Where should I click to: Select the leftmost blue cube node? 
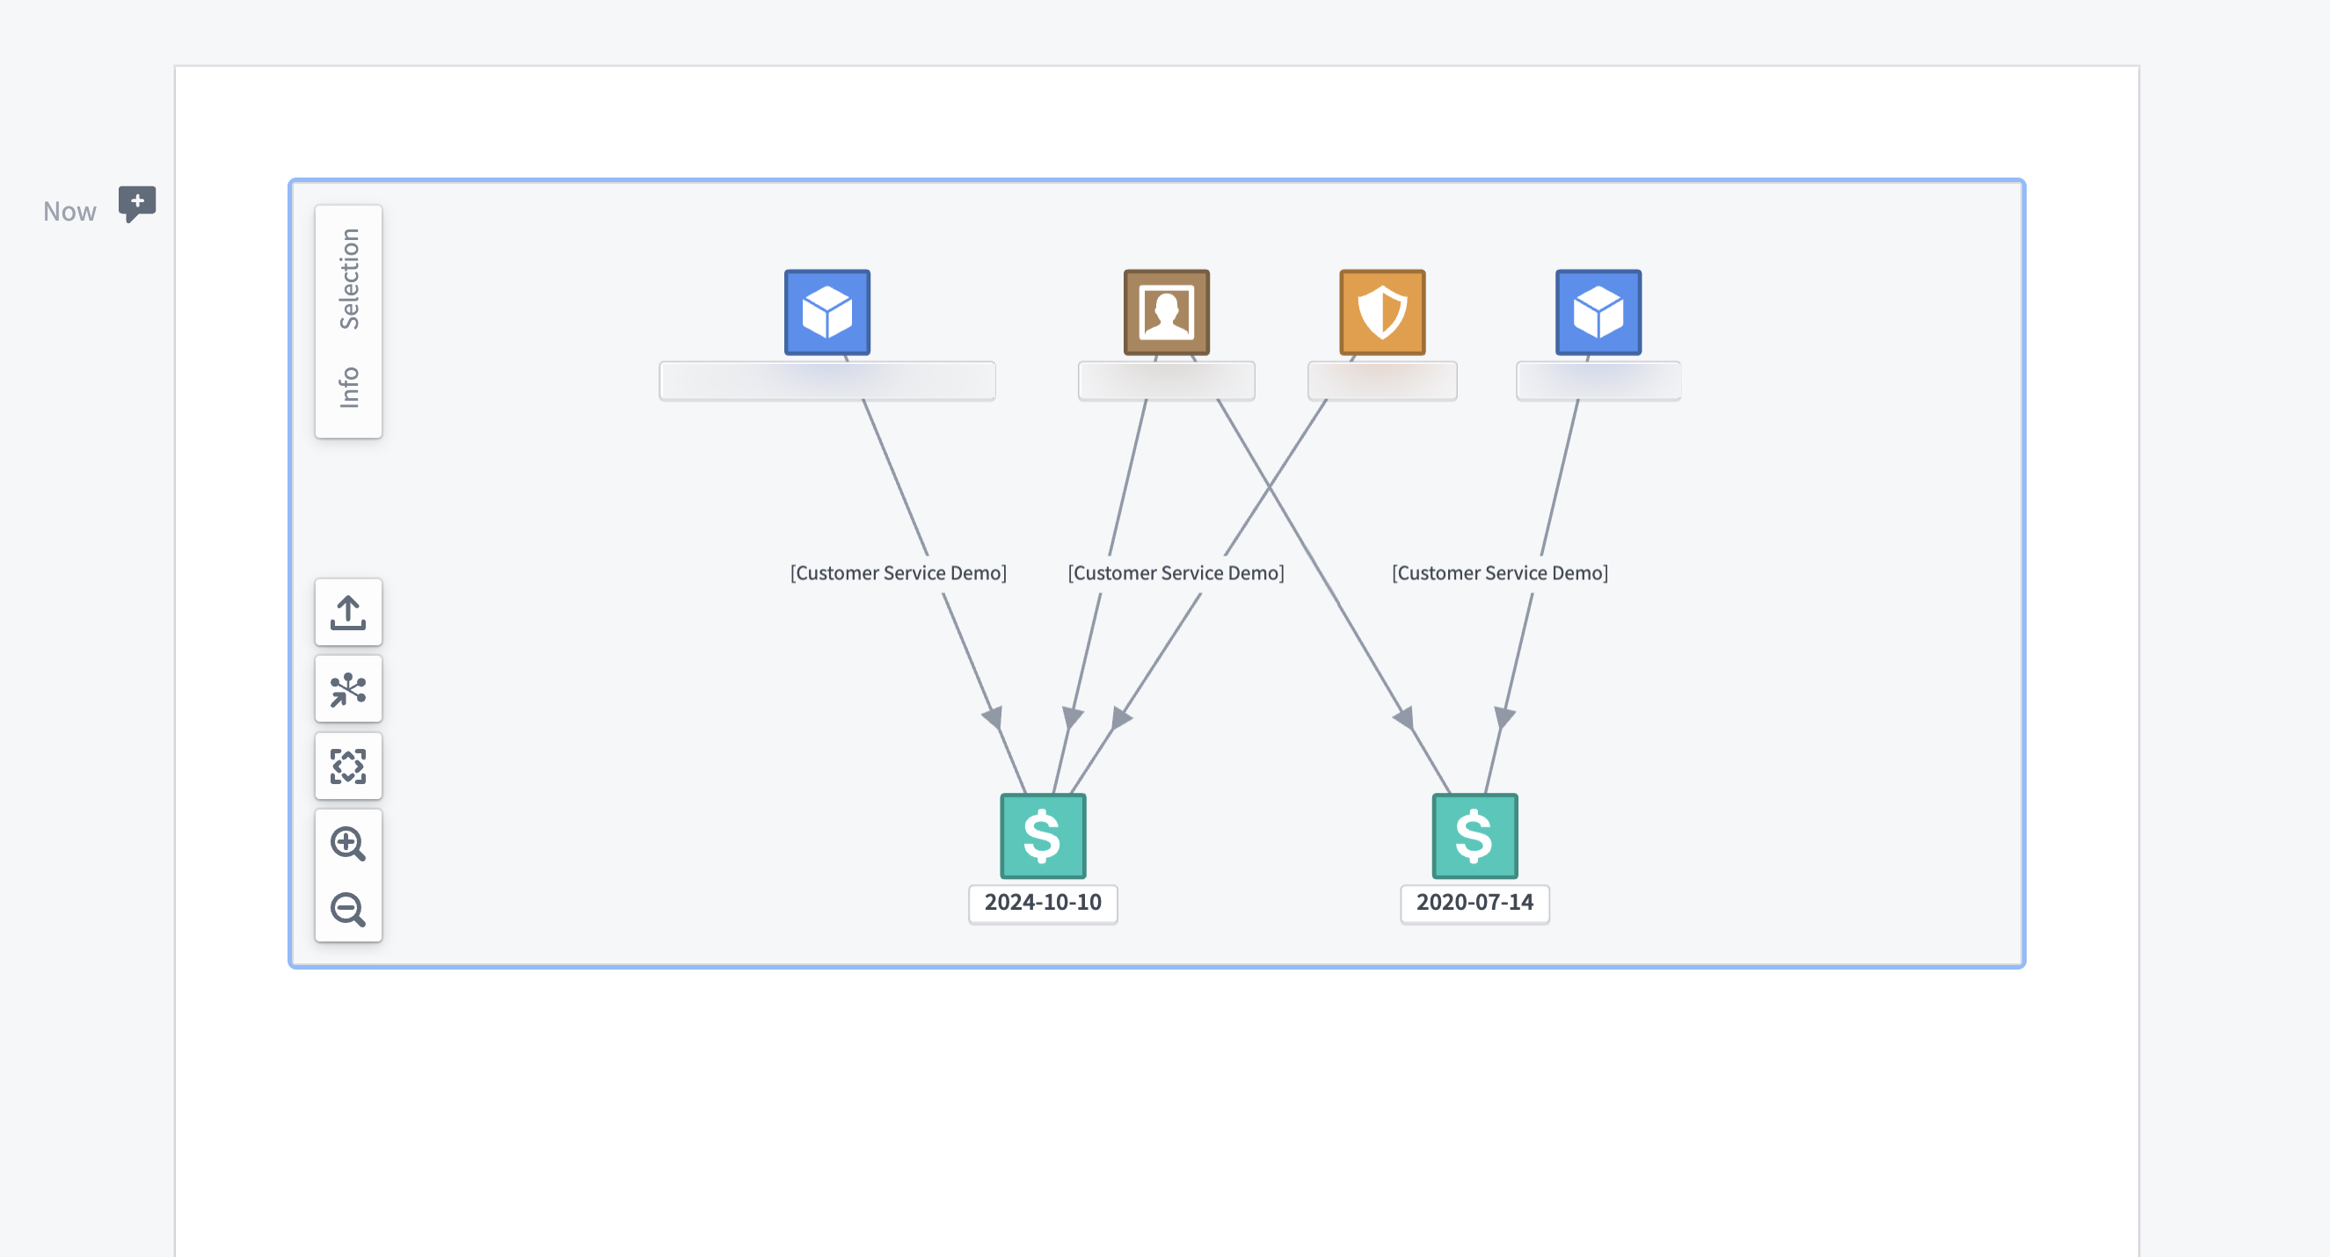(x=826, y=312)
